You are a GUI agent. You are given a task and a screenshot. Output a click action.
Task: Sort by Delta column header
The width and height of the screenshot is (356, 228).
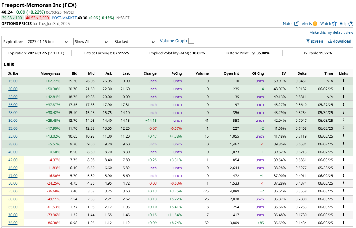pyautogui.click(x=302, y=73)
